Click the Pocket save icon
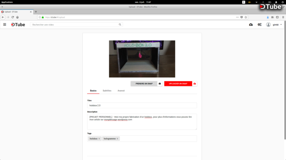The height and width of the screenshot is (160, 286). [x=241, y=17]
